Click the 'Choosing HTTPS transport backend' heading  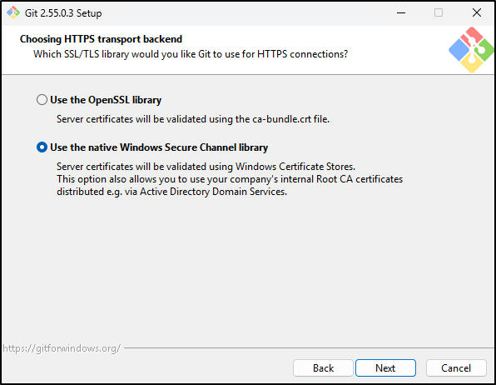[x=101, y=39]
